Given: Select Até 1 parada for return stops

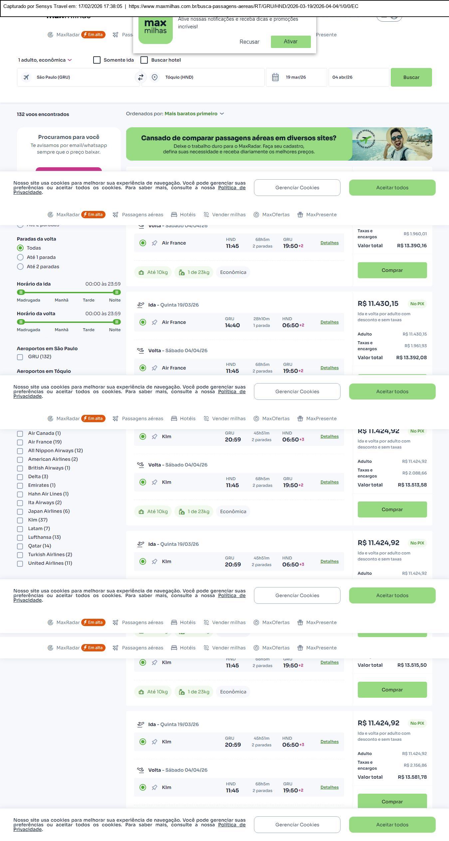Looking at the screenshot, I should 20,257.
